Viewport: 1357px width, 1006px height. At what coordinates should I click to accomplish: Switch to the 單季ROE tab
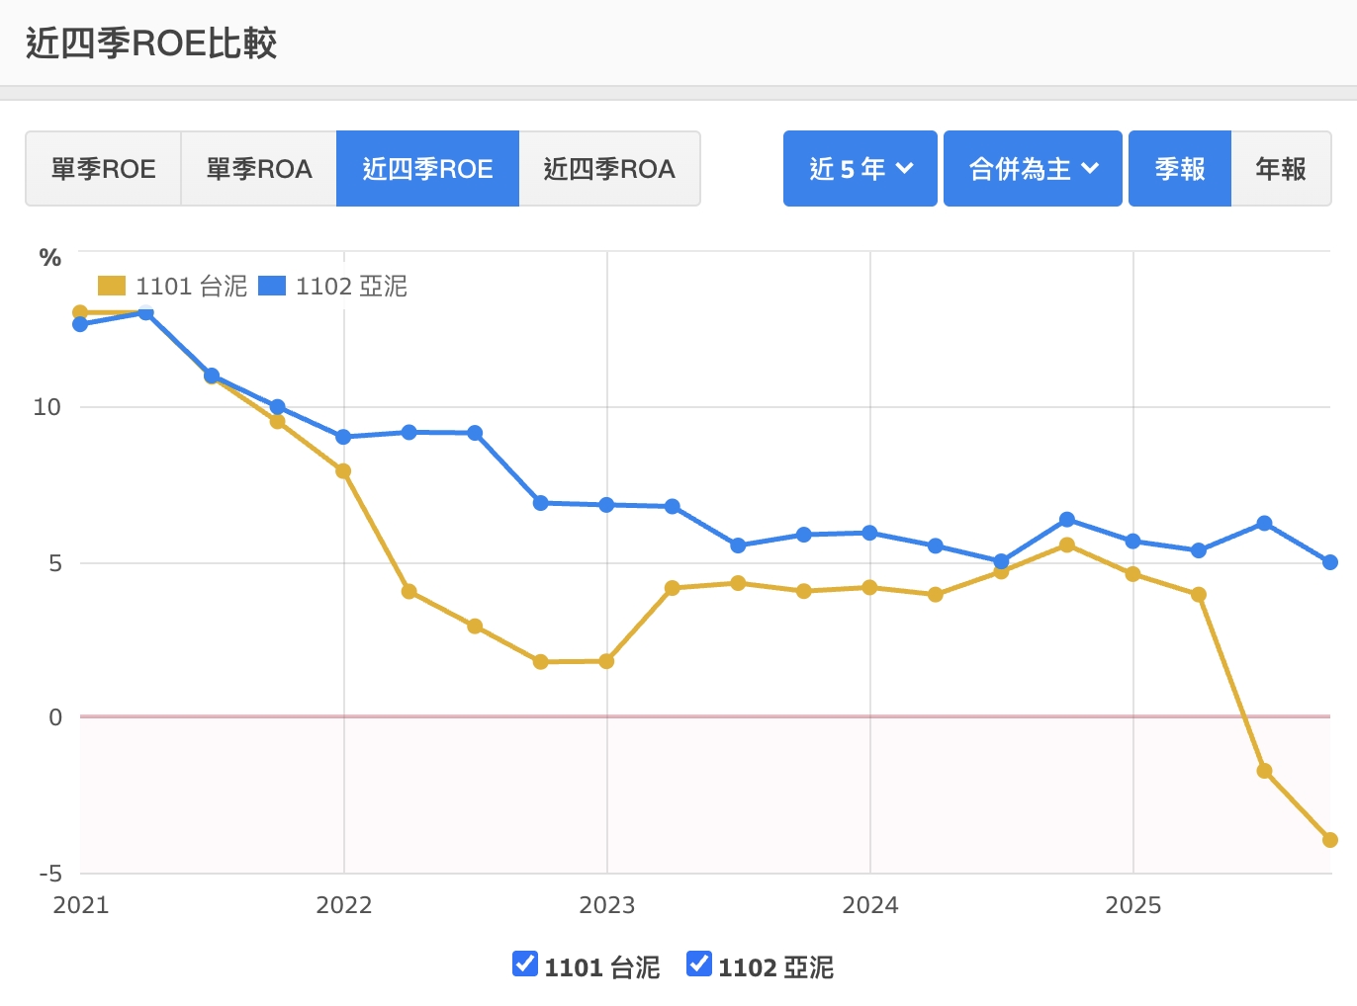pyautogui.click(x=103, y=169)
